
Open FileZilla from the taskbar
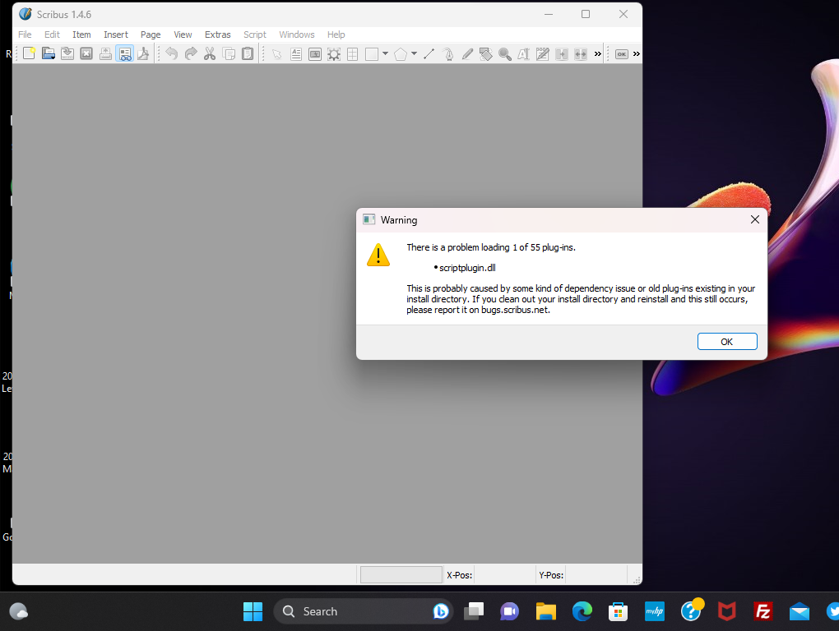pos(763,611)
